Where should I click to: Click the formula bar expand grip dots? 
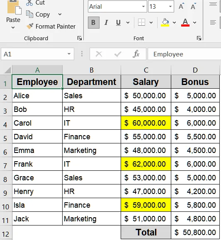(82, 54)
